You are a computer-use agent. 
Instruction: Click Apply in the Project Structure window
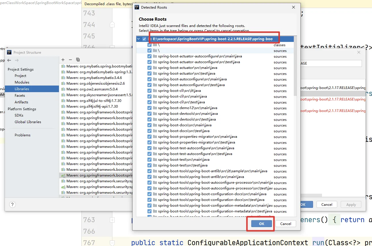coord(351,205)
